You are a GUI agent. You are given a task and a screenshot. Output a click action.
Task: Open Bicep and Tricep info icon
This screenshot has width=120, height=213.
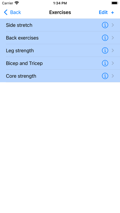pyautogui.click(x=105, y=63)
